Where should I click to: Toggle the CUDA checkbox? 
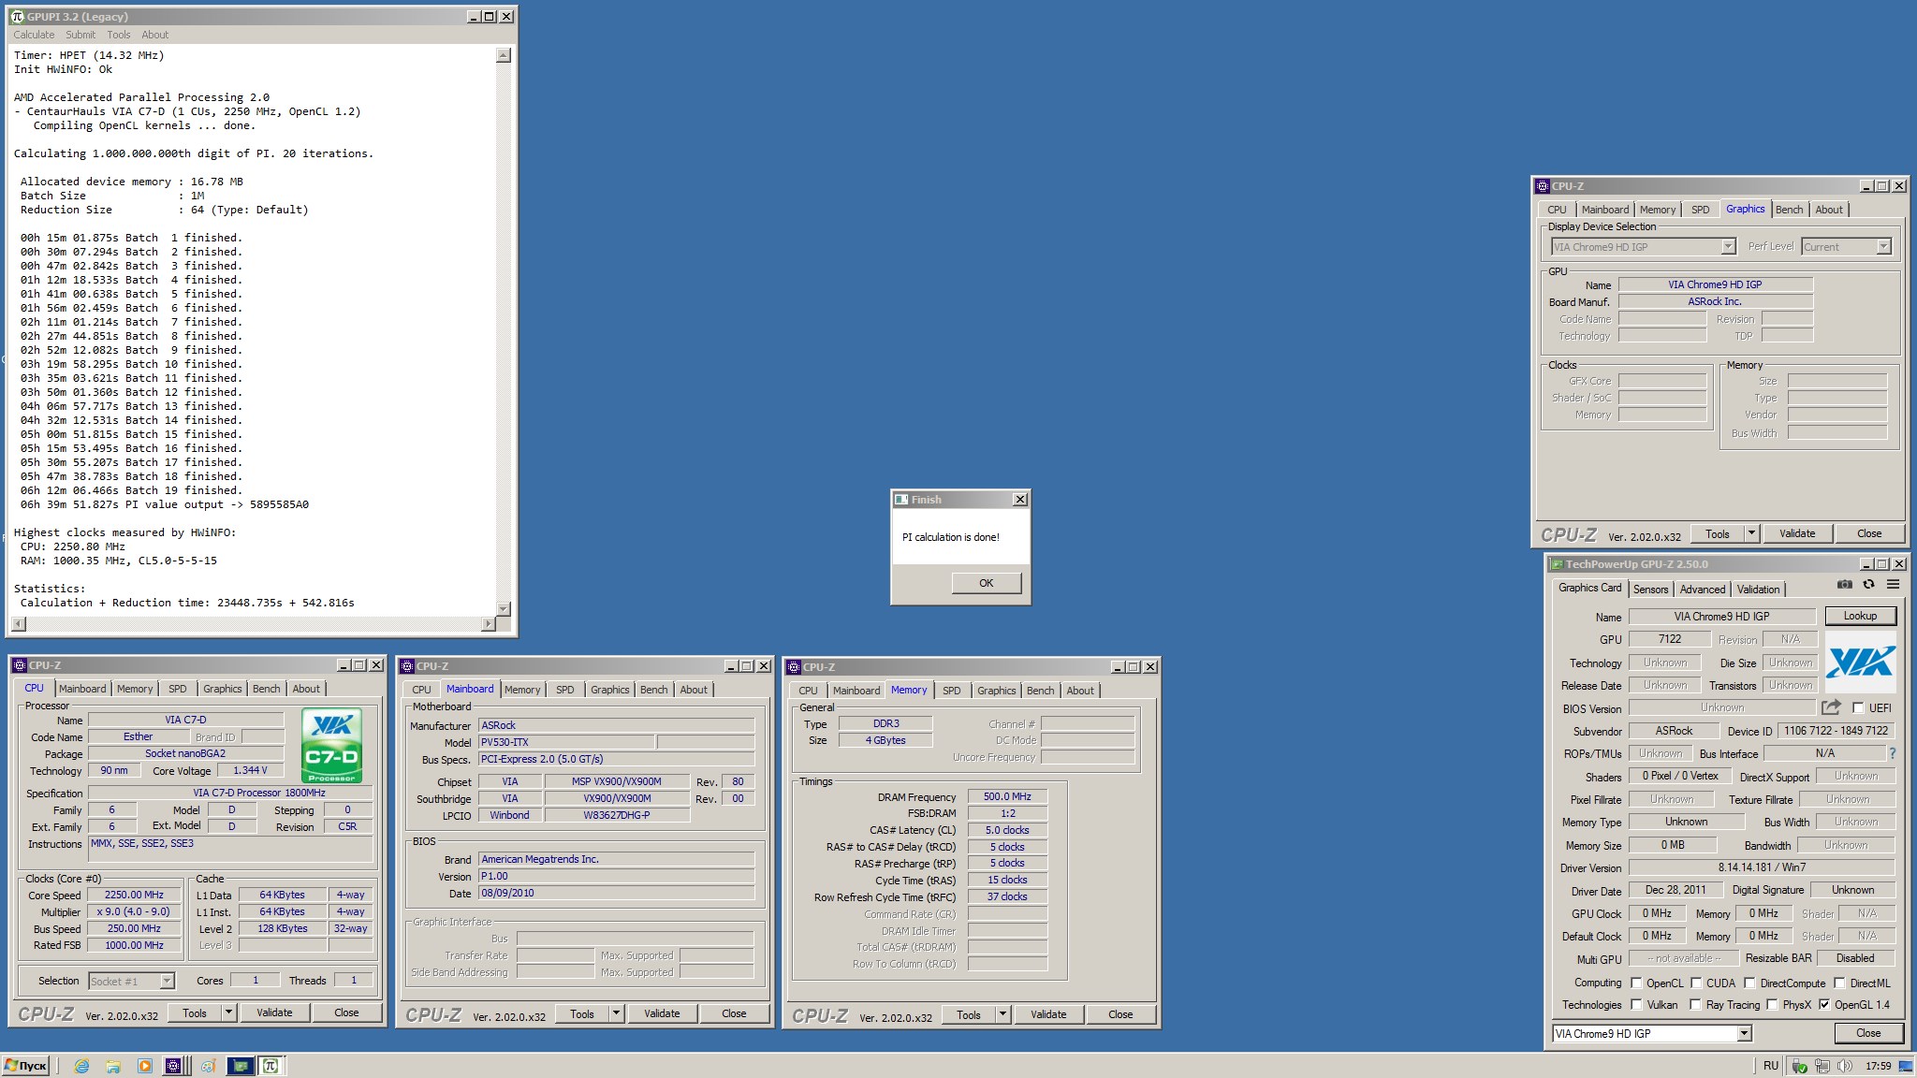tap(1696, 983)
